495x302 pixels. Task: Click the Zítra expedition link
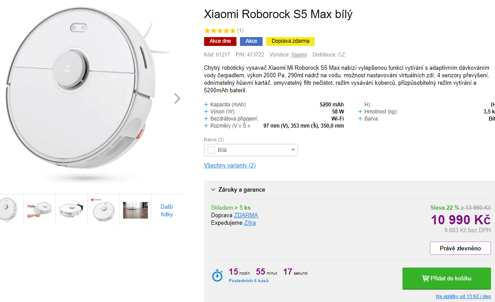[250, 223]
